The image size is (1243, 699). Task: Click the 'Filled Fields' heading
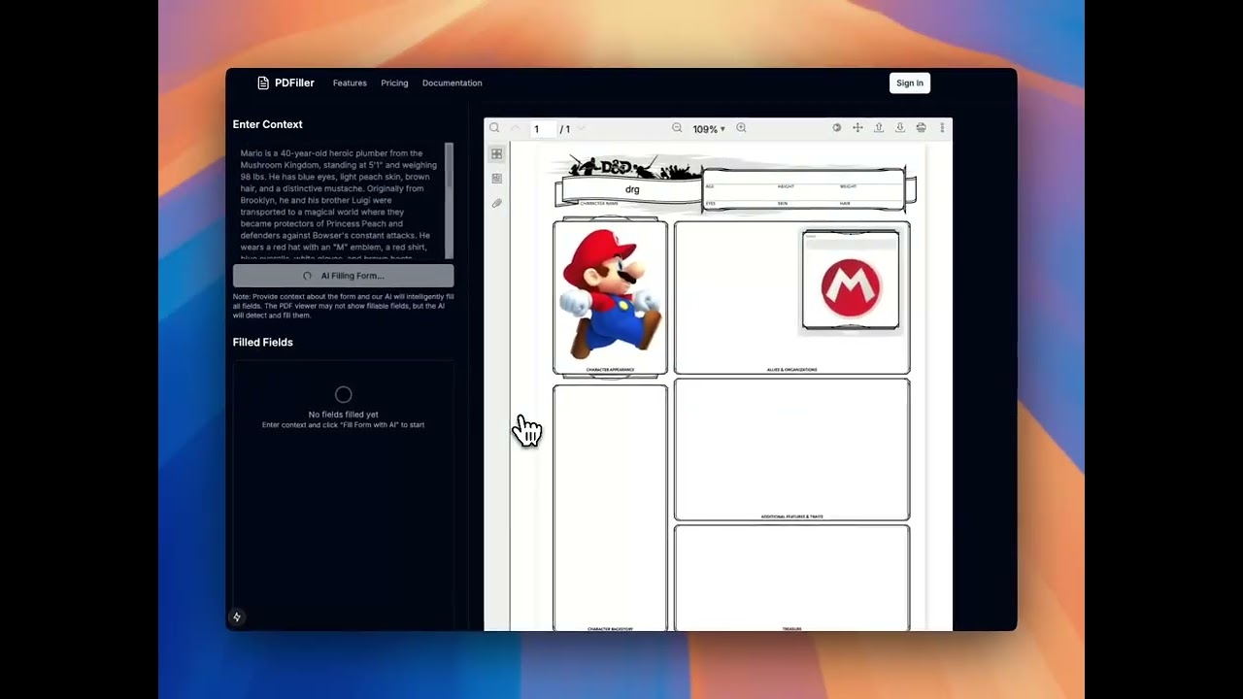262,343
